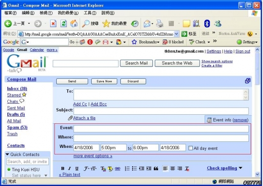This screenshot has height=186, width=263.
Task: Apply Italic formatting in the compose toolbar
Action: [69, 168]
